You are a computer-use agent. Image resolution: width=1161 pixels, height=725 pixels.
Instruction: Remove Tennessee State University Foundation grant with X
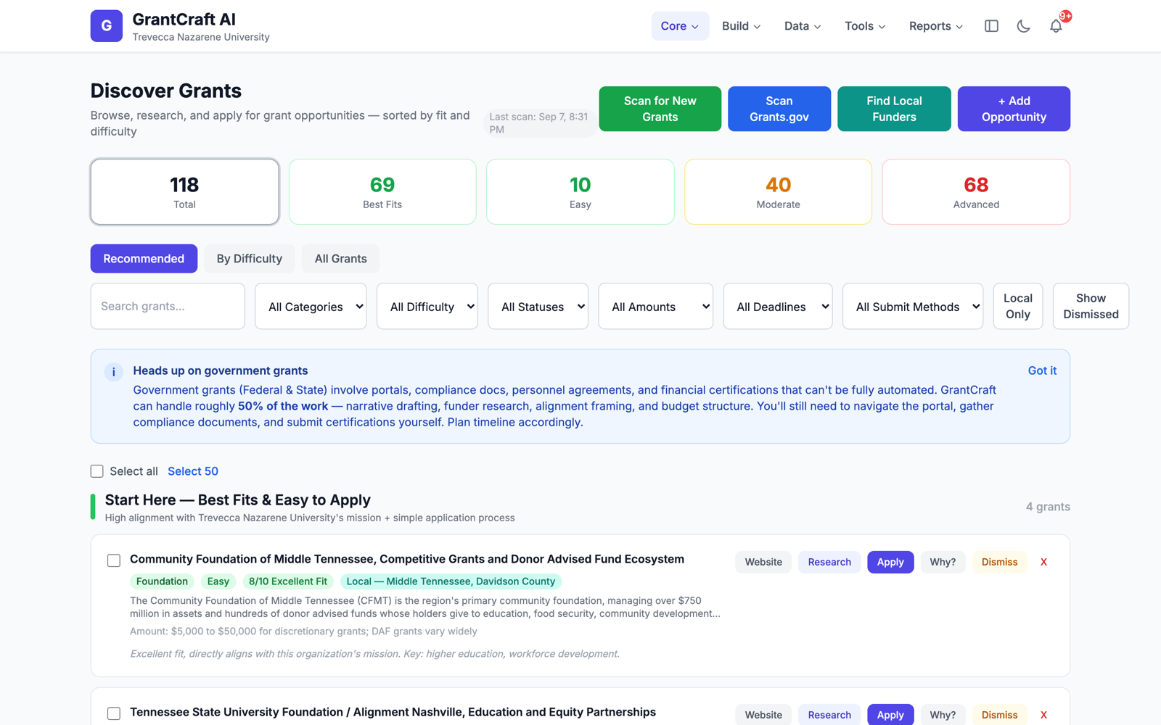click(x=1043, y=715)
